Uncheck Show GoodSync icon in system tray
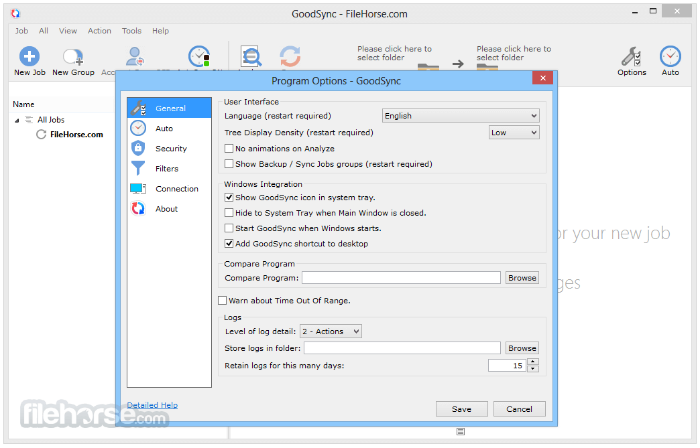Viewport: 700px width, 448px height. [x=229, y=198]
